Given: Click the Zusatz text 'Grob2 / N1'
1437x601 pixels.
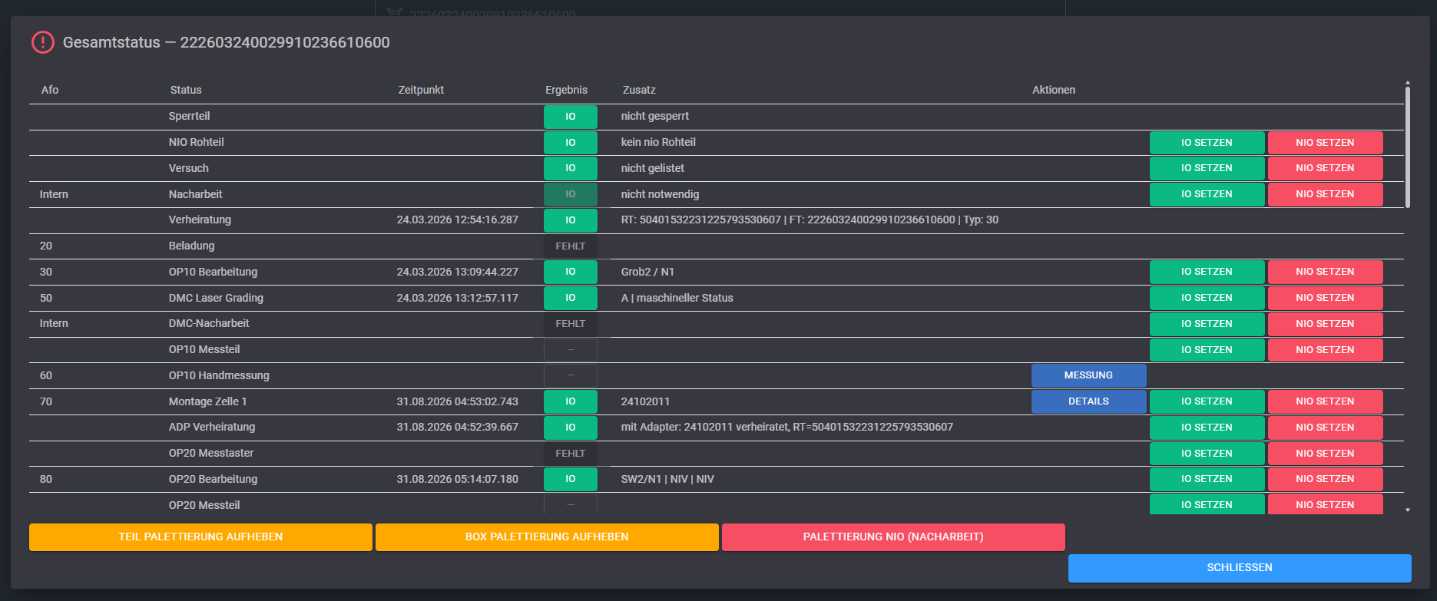Looking at the screenshot, I should (647, 272).
